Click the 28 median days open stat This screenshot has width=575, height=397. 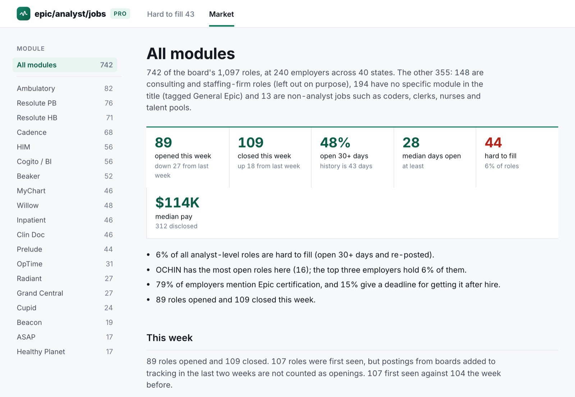click(x=435, y=157)
